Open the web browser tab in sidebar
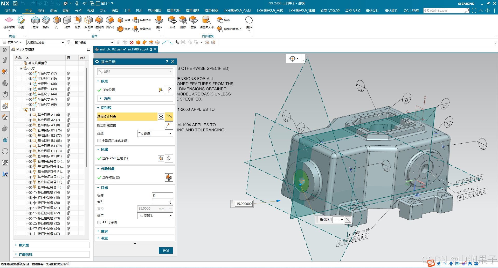 point(5,140)
